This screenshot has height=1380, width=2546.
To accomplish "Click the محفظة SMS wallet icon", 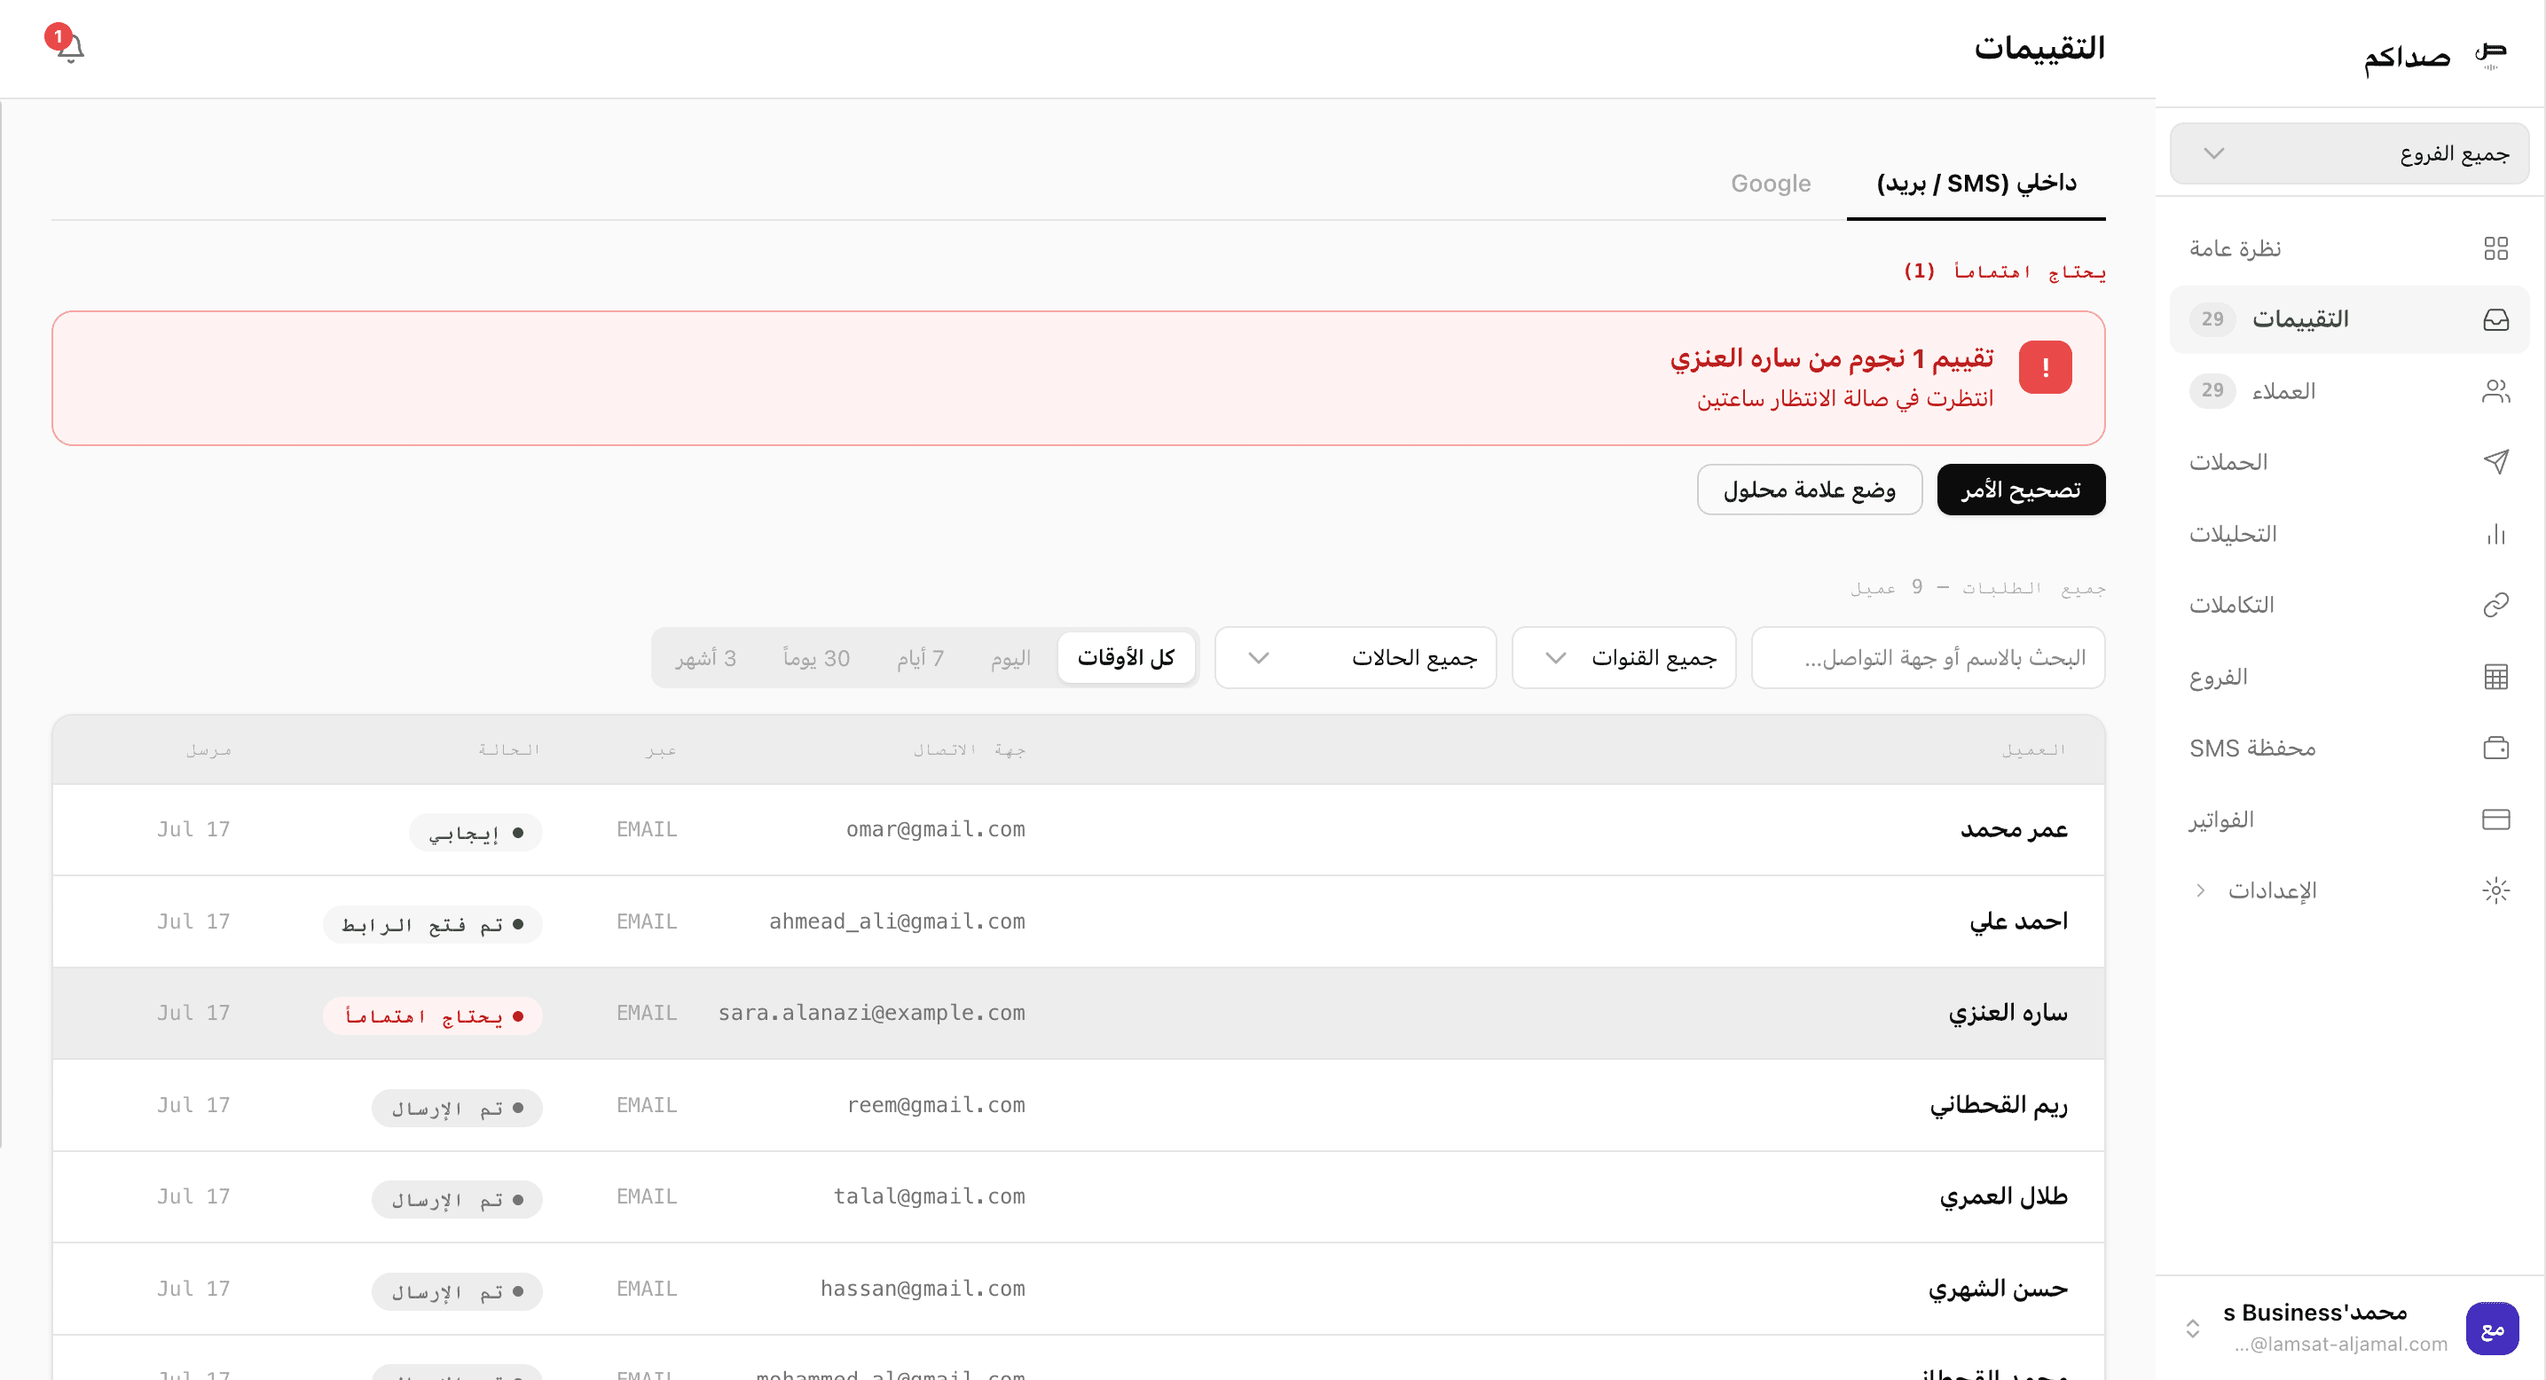I will click(2495, 748).
